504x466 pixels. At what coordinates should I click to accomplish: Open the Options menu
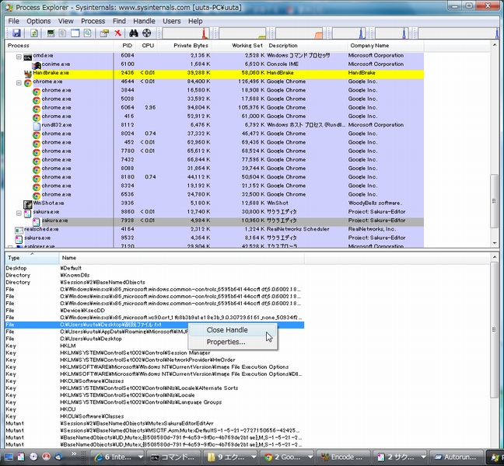coord(39,21)
